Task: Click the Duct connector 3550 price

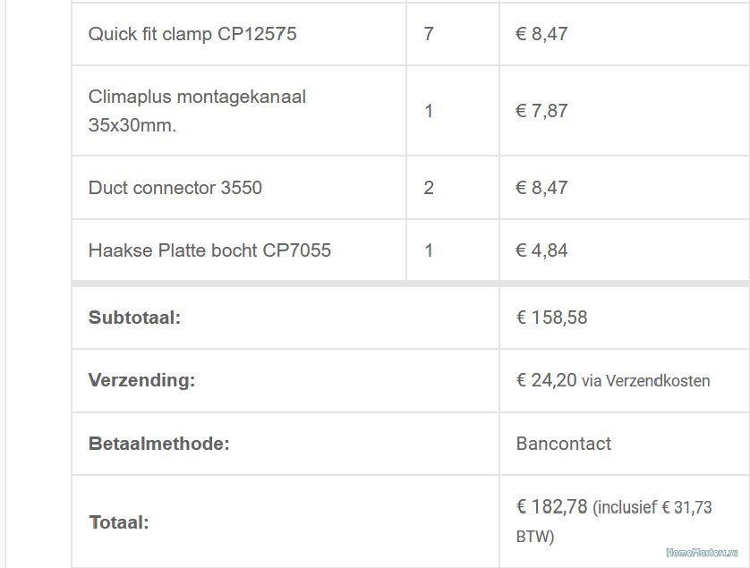Action: click(x=541, y=188)
